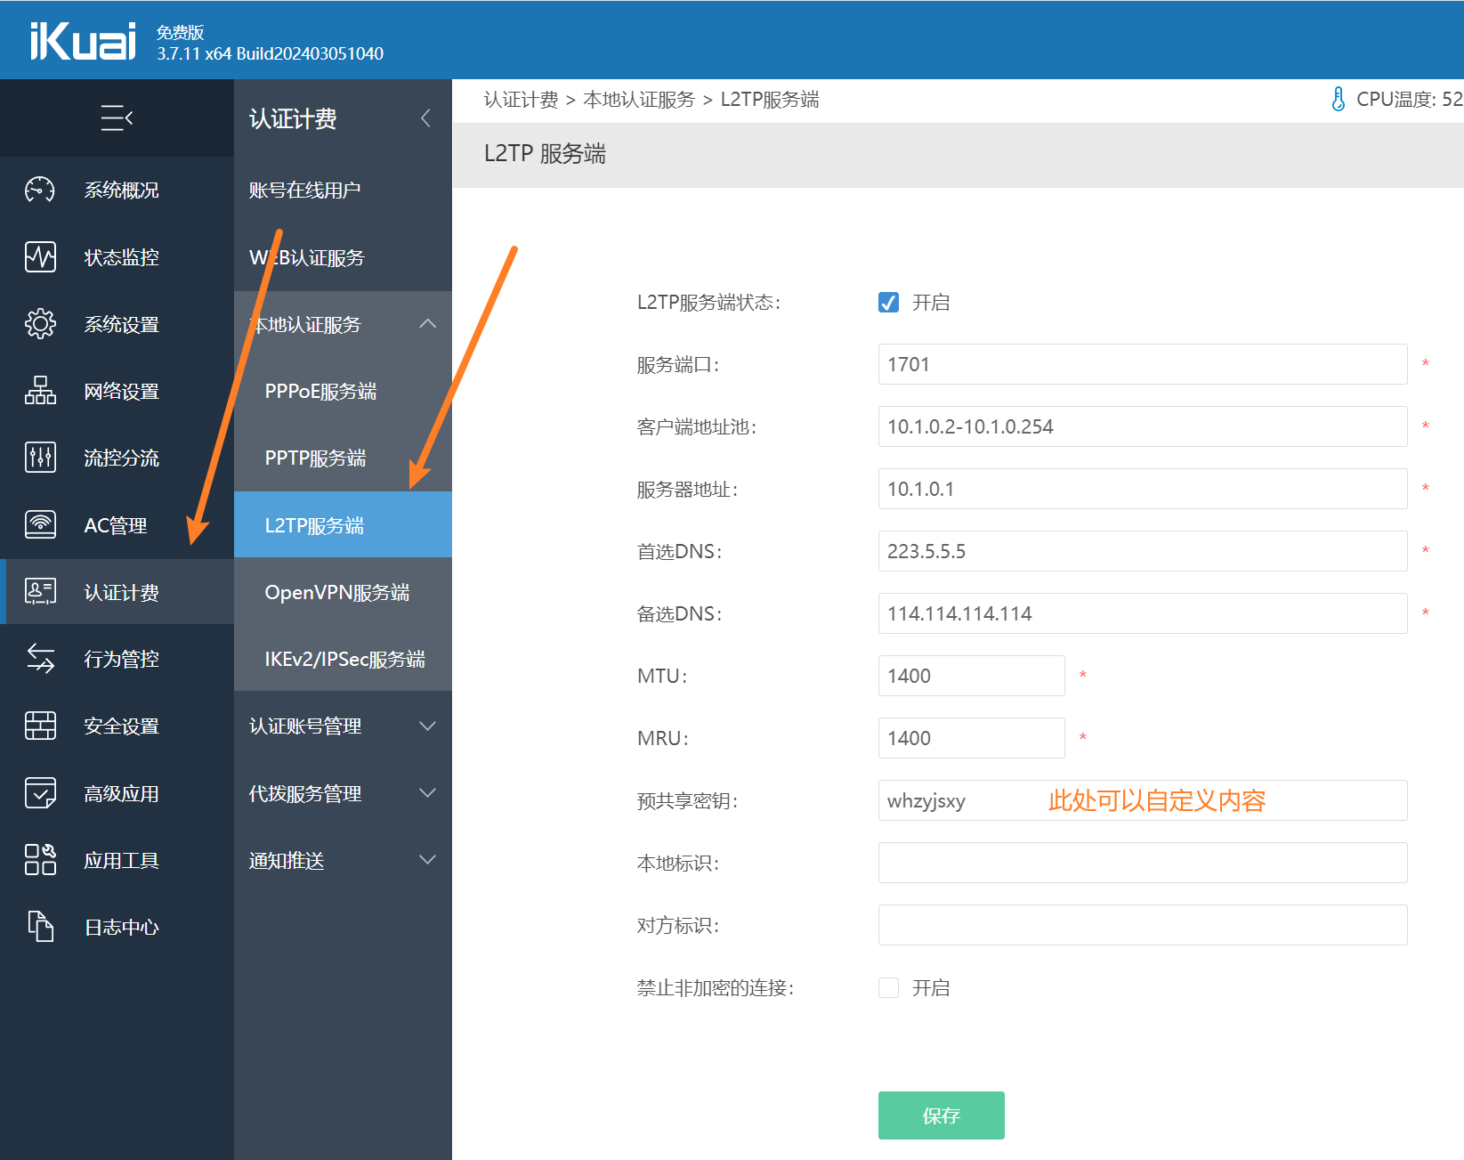
Task: Select the 网络设置 network icon
Action: (x=40, y=391)
